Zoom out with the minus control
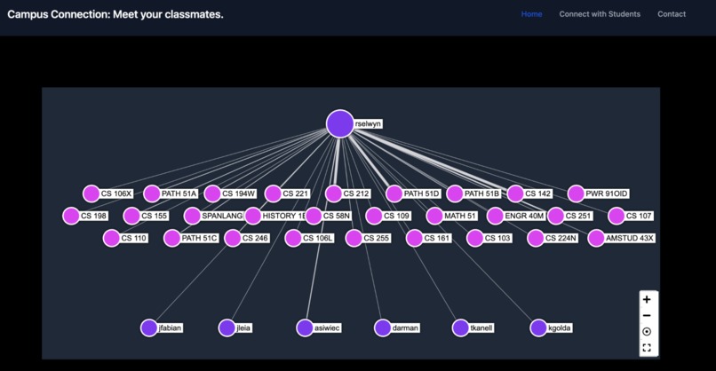Screen dimensions: 716x371 pyautogui.click(x=647, y=315)
